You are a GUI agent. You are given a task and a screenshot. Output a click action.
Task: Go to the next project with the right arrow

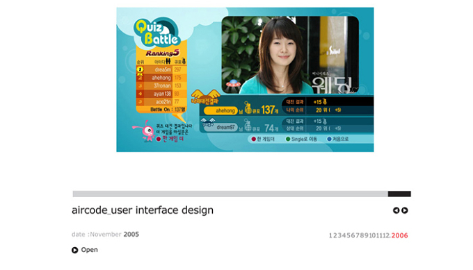[405, 210]
